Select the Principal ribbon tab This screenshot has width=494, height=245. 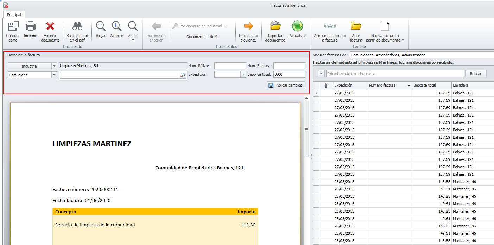point(14,15)
